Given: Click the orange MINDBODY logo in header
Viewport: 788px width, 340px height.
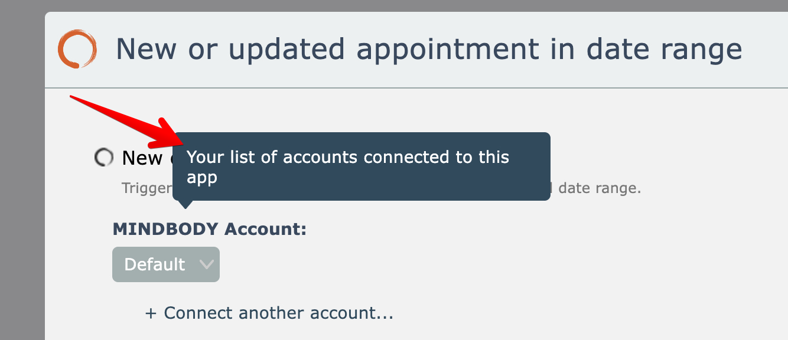Looking at the screenshot, I should [77, 48].
